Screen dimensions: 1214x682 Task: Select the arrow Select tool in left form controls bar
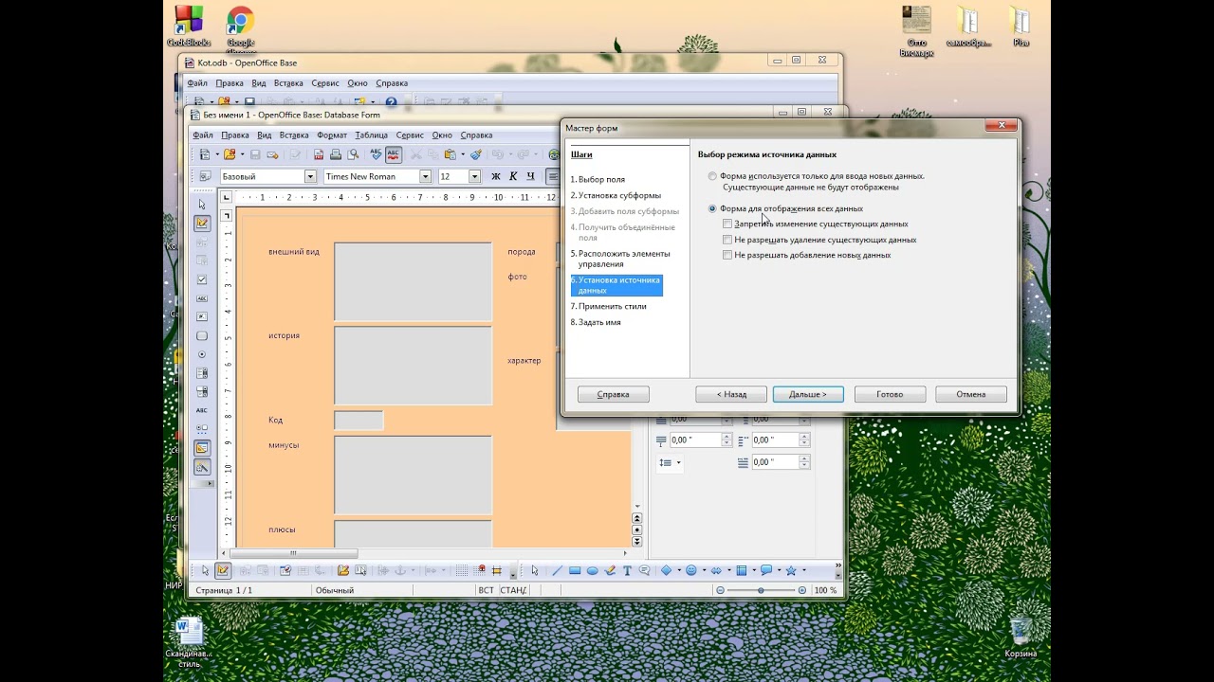tap(202, 204)
